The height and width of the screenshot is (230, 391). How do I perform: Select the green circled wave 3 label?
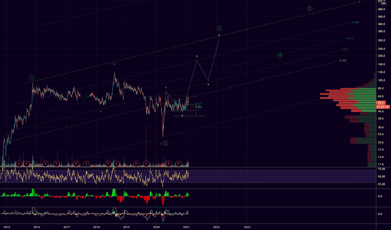click(219, 28)
